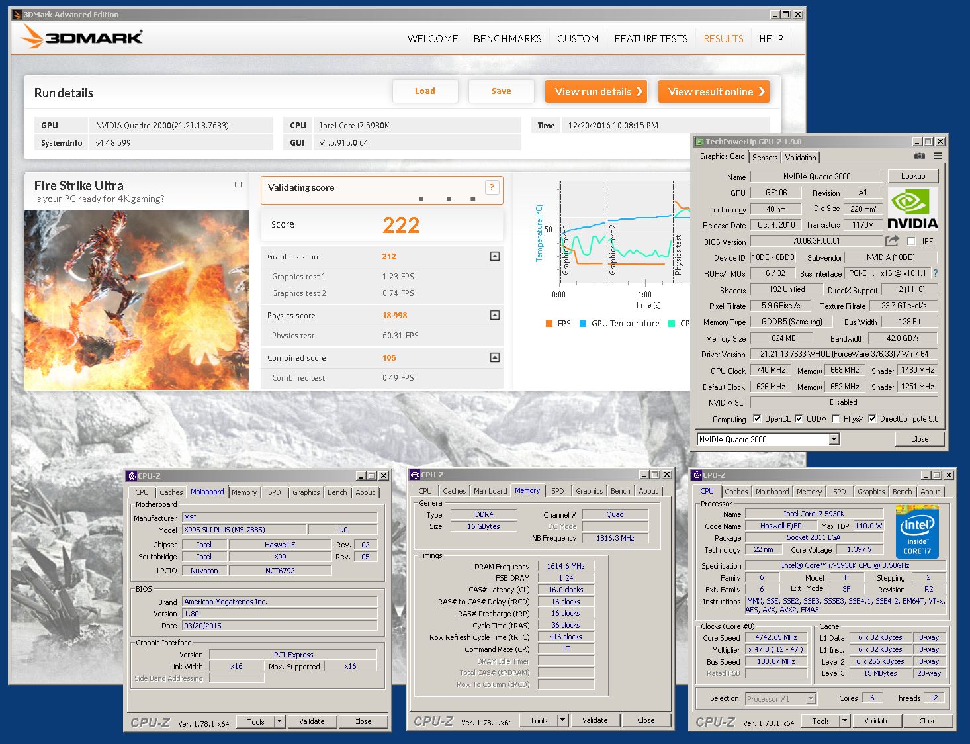Open Tools dropdown arrow in CPU-Z CPU-tab window
Viewport: 970px width, 744px height.
tap(845, 721)
